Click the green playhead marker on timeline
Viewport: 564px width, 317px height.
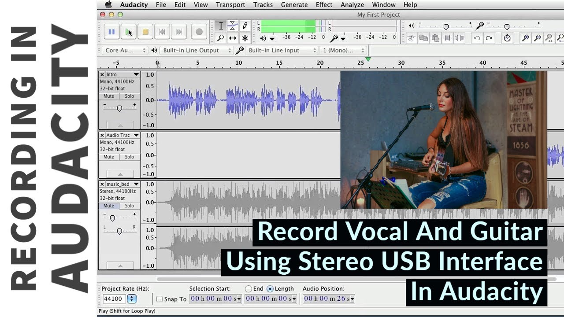[368, 59]
